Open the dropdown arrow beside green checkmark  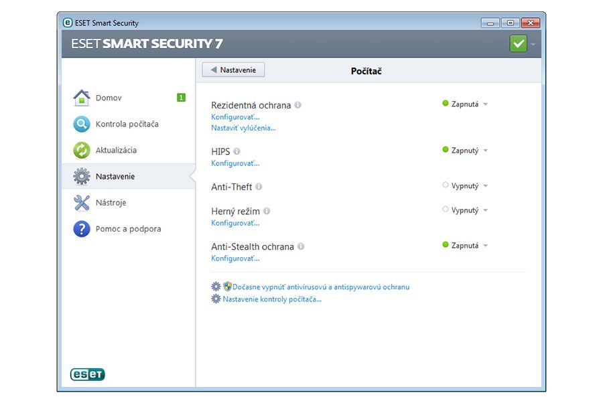coord(533,45)
